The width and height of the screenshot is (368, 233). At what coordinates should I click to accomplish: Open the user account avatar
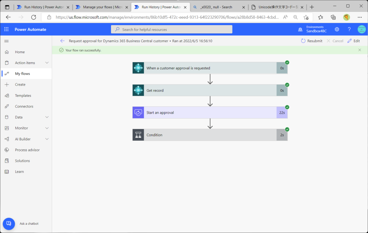tap(362, 29)
